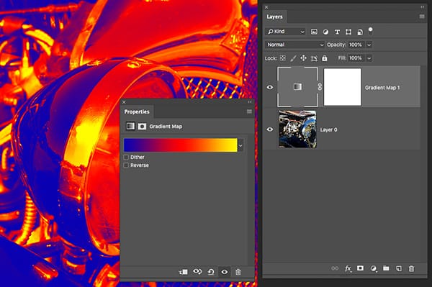The width and height of the screenshot is (432, 287).
Task: Open the Normal blend mode dropdown
Action: click(x=295, y=45)
